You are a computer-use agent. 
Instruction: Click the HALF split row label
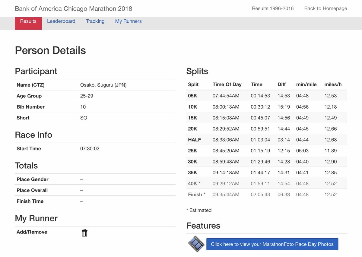coord(194,140)
